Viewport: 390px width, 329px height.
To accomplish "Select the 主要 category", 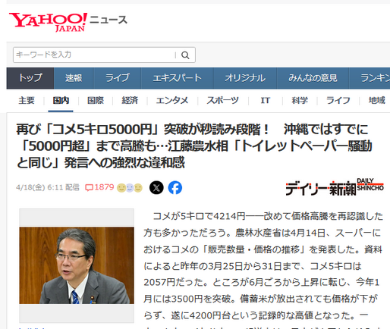I will click(27, 101).
